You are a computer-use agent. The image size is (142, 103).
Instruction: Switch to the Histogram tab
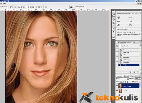click(127, 13)
